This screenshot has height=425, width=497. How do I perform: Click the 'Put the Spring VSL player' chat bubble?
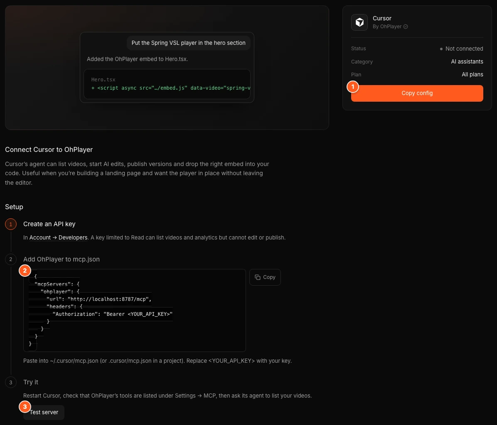pos(188,43)
